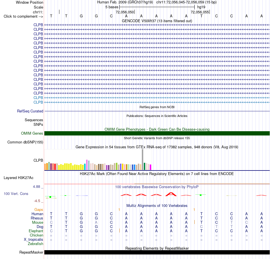
Task: Click the black RepeatMasker track bar
Action: pyautogui.click(x=157, y=252)
